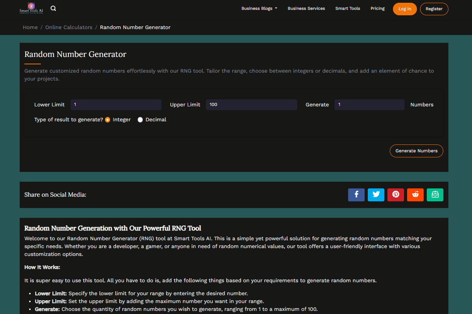The height and width of the screenshot is (314, 472).
Task: Open Smart Tools menu item
Action: point(348,8)
